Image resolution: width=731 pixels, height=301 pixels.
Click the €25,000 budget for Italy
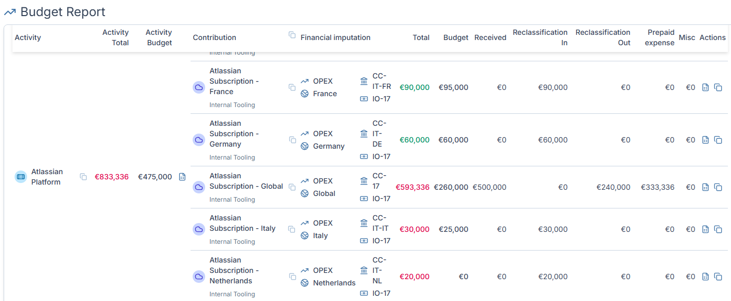(x=453, y=229)
